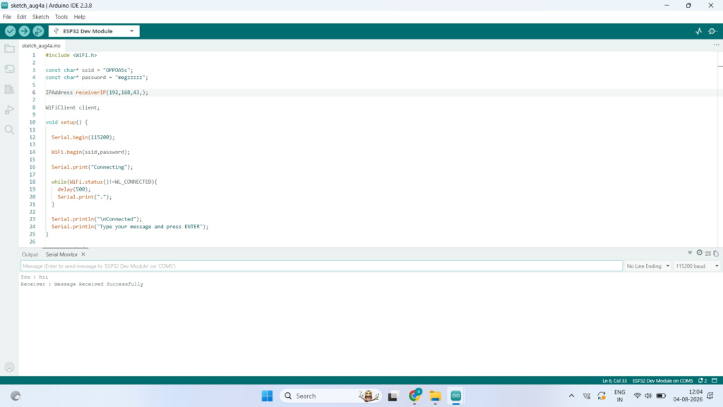Select the sketch_aug4a.ino editor tab
723x407 pixels.
pyautogui.click(x=41, y=46)
